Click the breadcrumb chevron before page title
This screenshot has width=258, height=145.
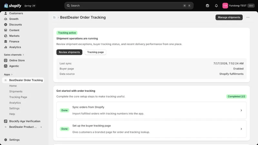[58, 17]
